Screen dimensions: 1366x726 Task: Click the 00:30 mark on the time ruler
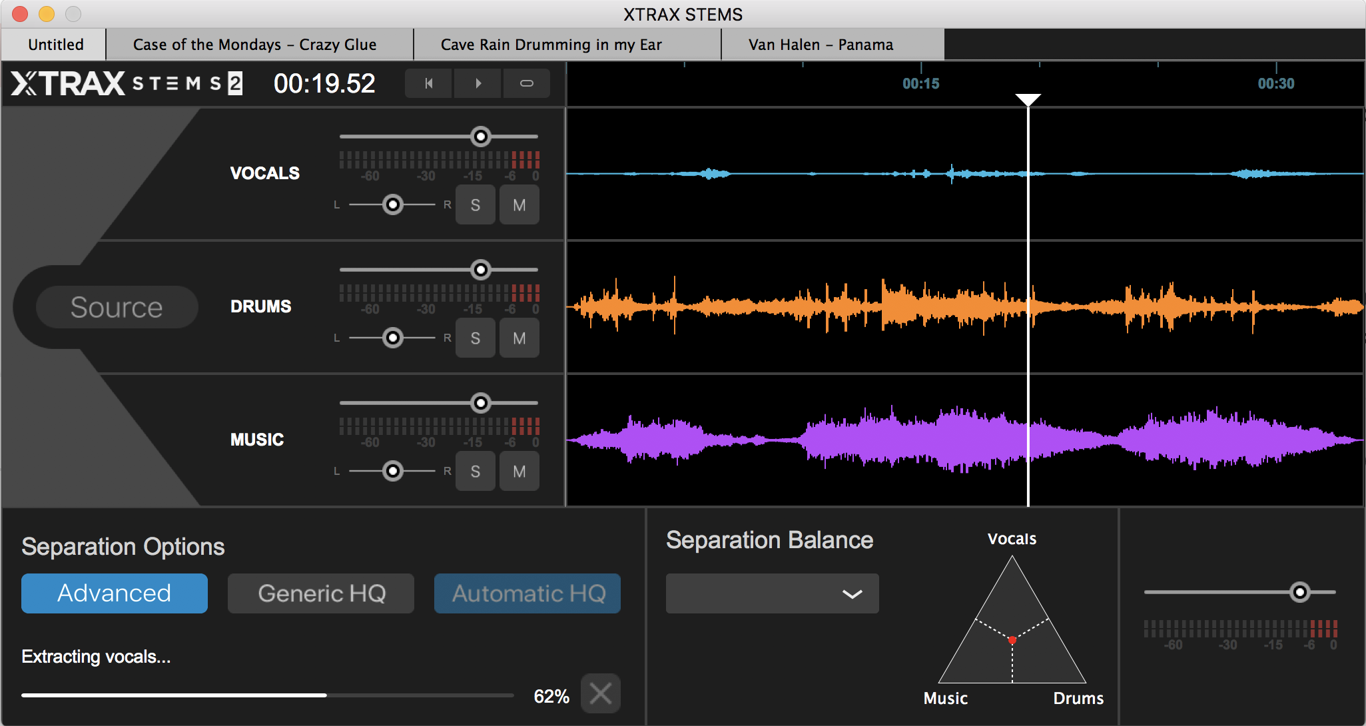pos(1276,83)
